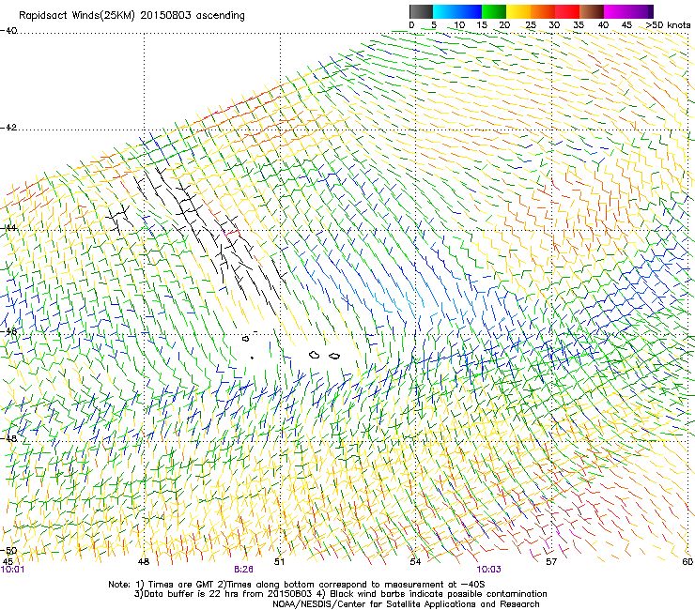
Task: Click the '-40' latitude axis label
Action: (8, 31)
